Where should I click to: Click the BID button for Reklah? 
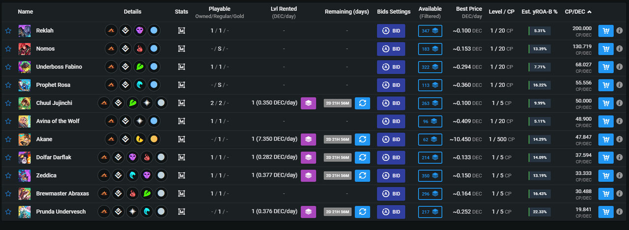pos(391,31)
